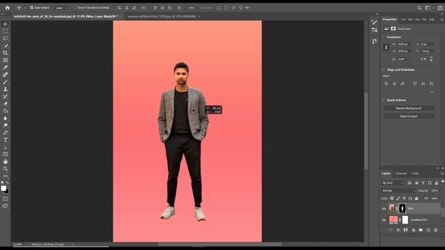This screenshot has width=445, height=250.
Task: Select the Rectangle shape tool
Action: (5, 154)
